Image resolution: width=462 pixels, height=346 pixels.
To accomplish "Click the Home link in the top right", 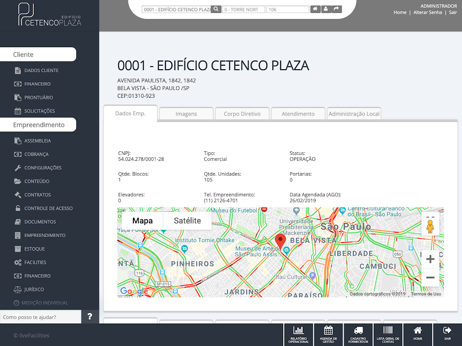I will [x=400, y=13].
